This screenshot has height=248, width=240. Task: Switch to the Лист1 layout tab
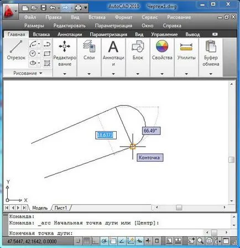pos(61,208)
